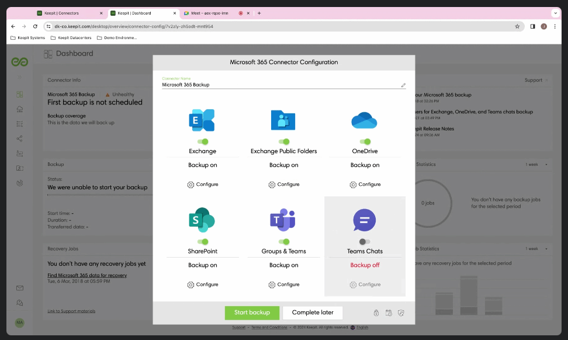
Task: Click the Exchange Public Folders icon
Action: 283,120
